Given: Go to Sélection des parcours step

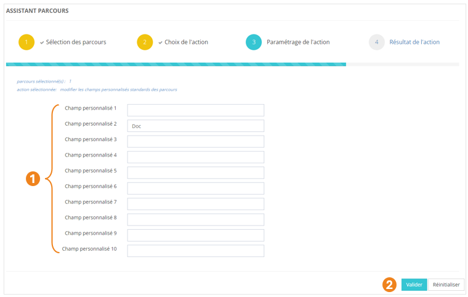Looking at the screenshot, I should click(x=76, y=43).
